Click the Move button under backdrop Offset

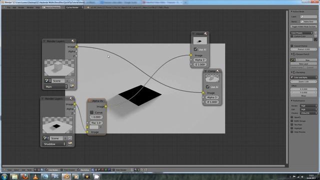[x=303, y=95]
